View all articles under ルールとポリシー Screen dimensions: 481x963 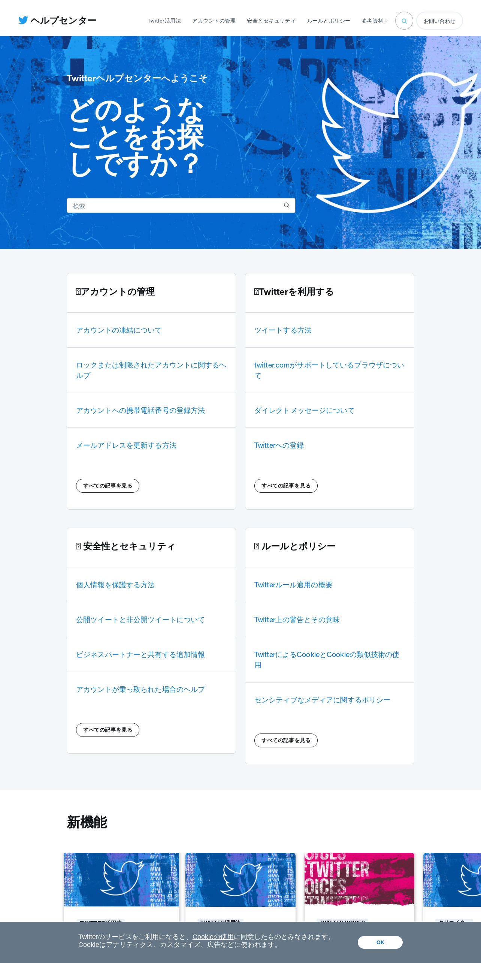(x=286, y=740)
